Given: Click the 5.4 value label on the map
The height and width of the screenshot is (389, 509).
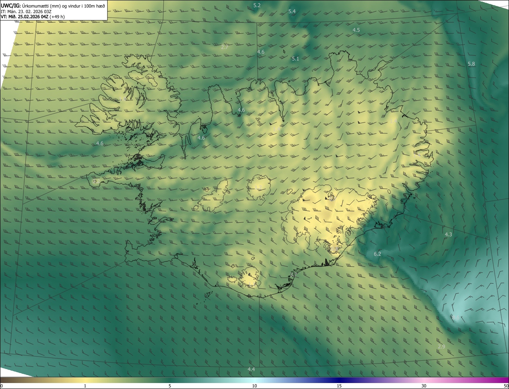Looking at the screenshot, I should [292, 11].
